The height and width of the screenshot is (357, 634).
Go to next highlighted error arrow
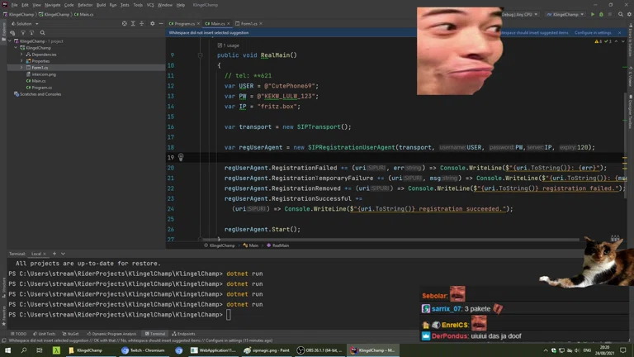click(x=623, y=41)
